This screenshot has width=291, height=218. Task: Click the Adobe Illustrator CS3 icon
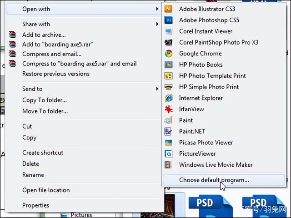click(x=168, y=9)
